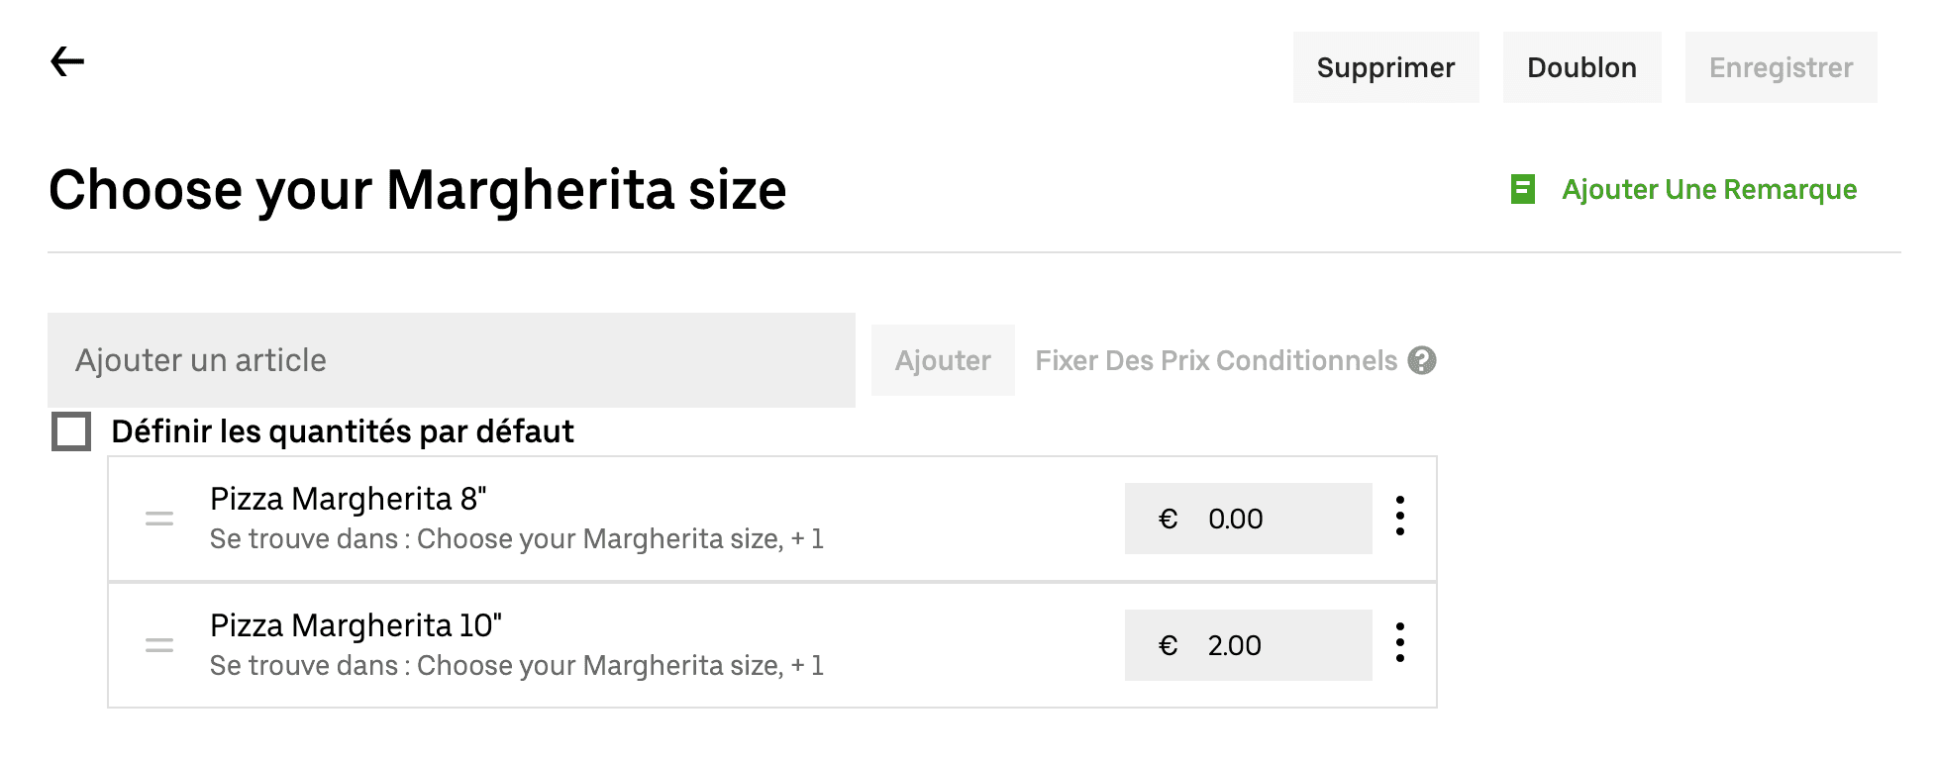
Task: Open Fixer Des Prix Conditionnels
Action: (x=1215, y=360)
